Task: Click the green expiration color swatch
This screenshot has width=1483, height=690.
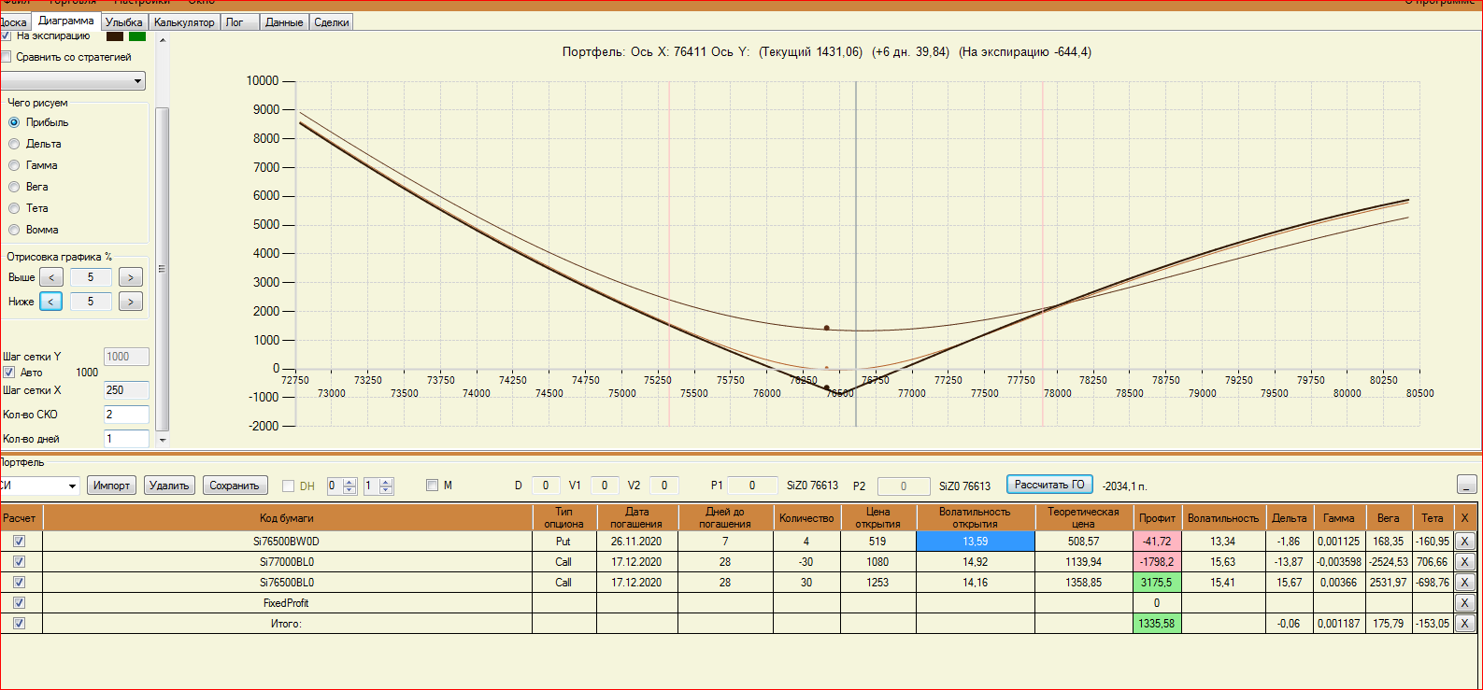Action: point(137,36)
